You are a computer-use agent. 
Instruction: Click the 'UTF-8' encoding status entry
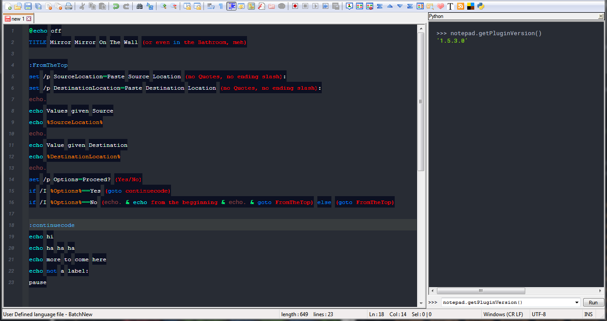[539, 314]
